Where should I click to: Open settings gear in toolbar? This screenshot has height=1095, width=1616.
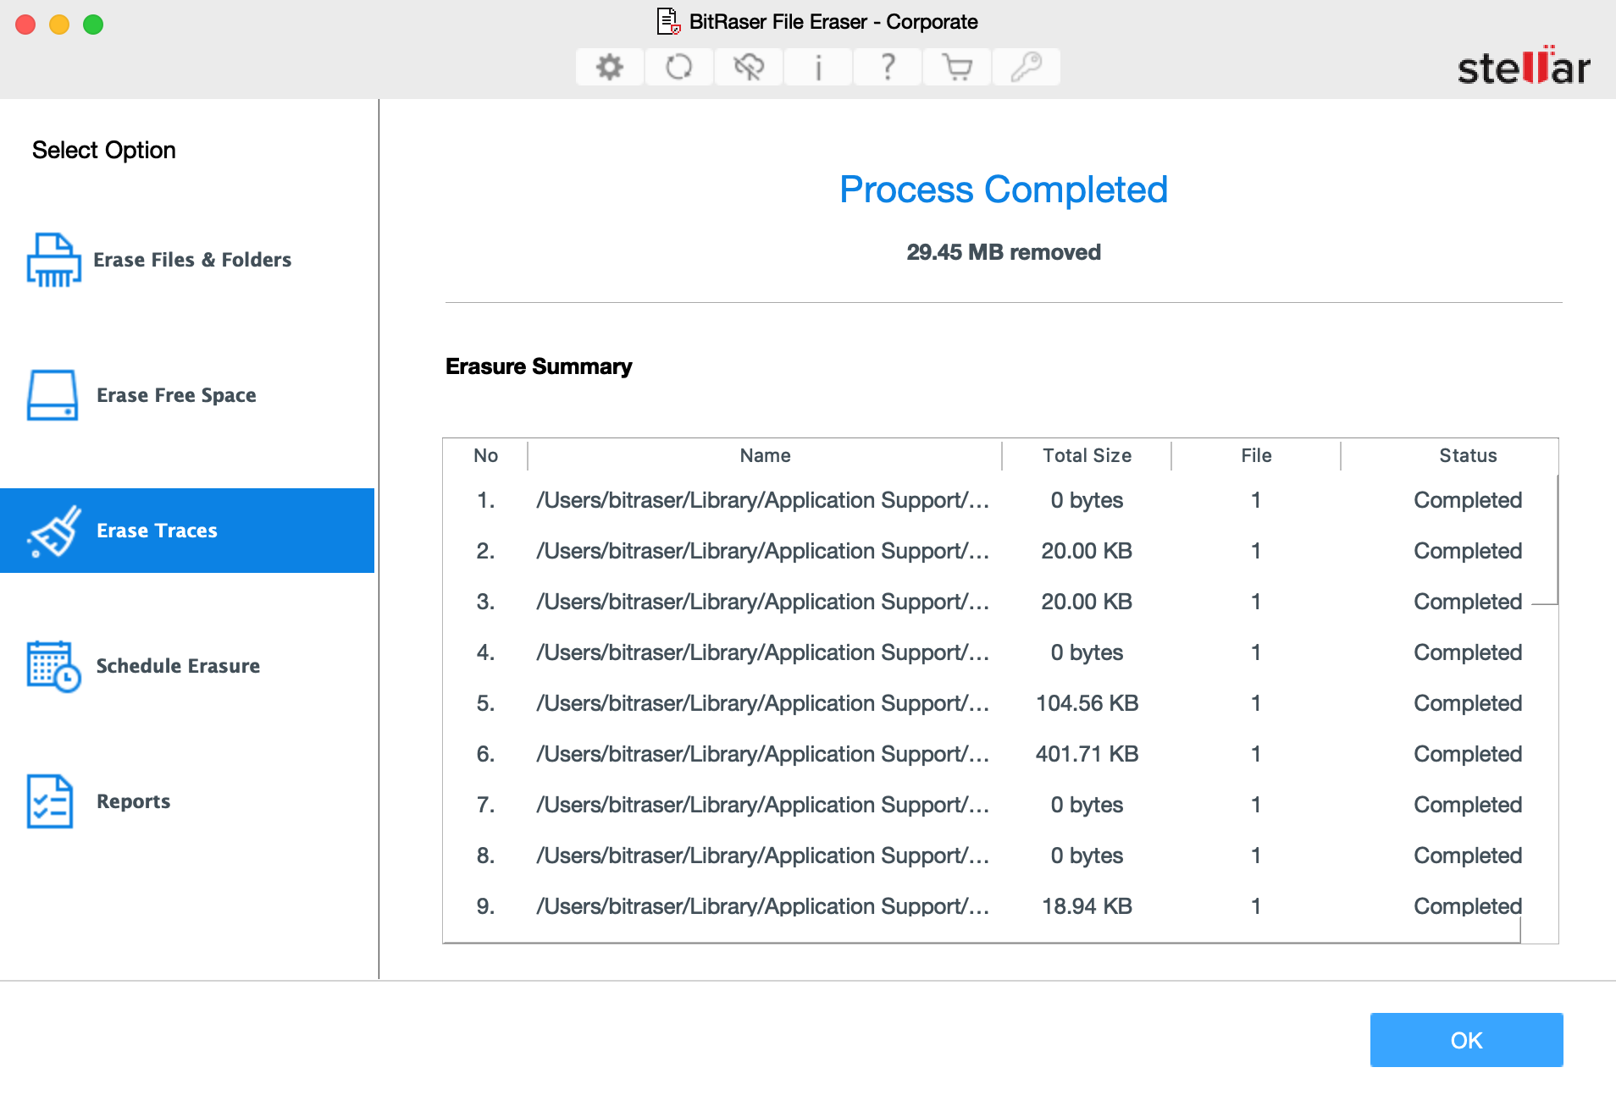(610, 67)
